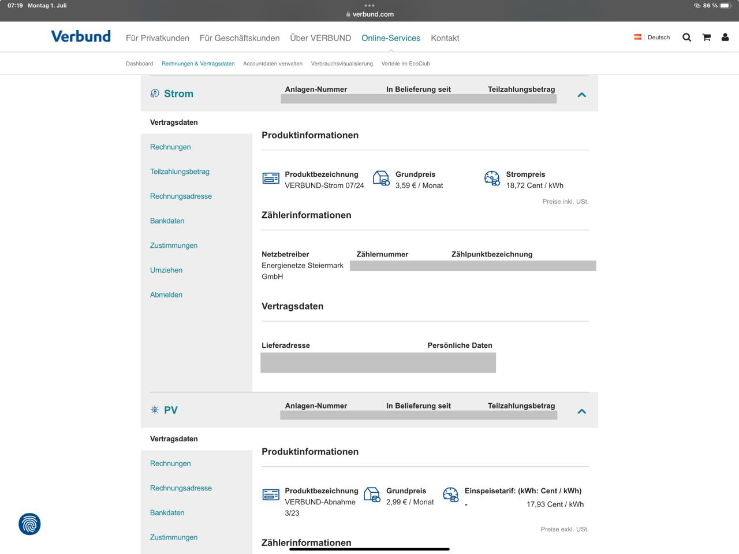Click the PV Produktbezeichnung card icon

point(271,495)
